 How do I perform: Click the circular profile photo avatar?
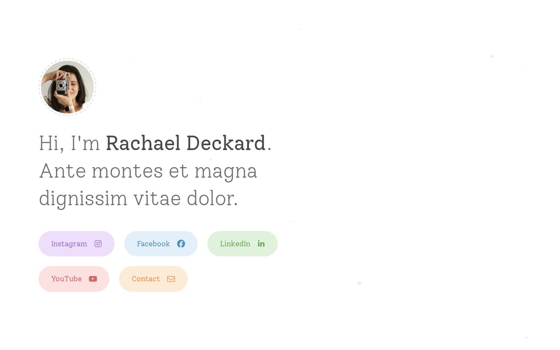tap(67, 87)
